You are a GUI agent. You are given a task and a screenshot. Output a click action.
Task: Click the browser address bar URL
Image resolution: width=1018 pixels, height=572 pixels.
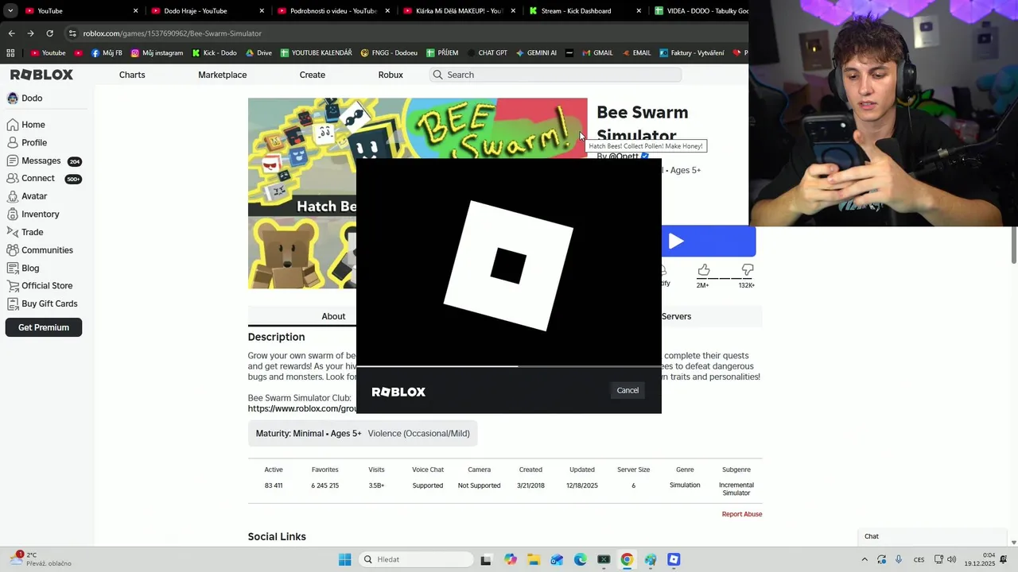point(172,33)
